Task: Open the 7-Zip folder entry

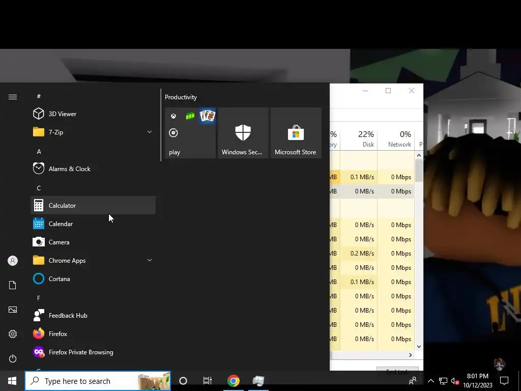Action: (93, 132)
